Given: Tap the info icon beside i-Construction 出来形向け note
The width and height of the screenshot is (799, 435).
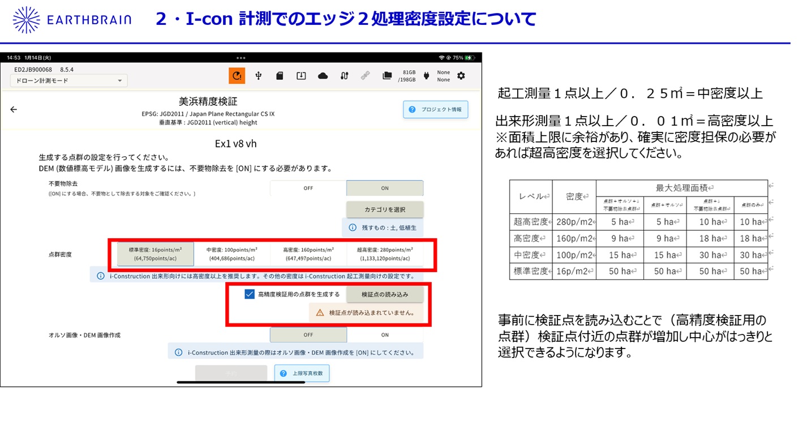Looking at the screenshot, I should [x=101, y=276].
